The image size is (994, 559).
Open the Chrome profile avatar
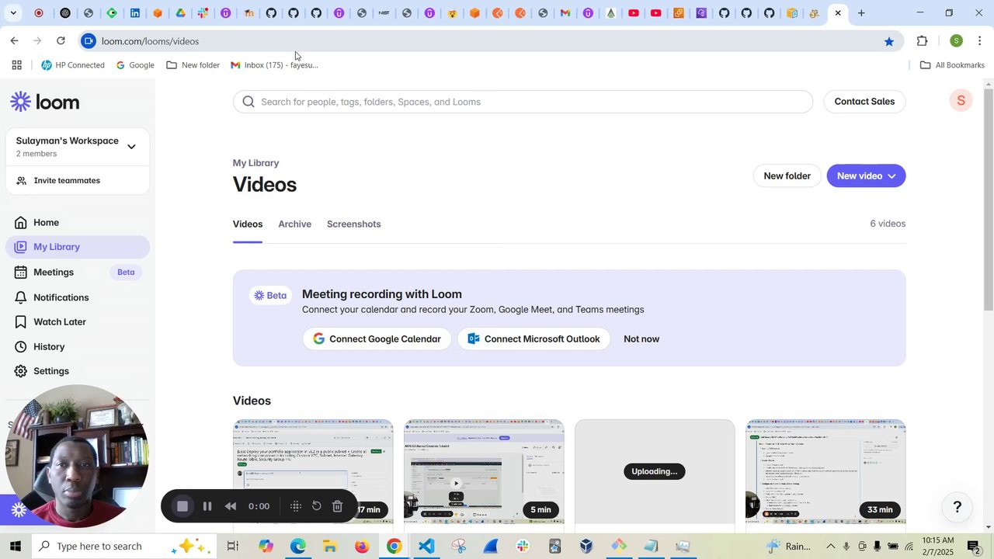pos(956,41)
